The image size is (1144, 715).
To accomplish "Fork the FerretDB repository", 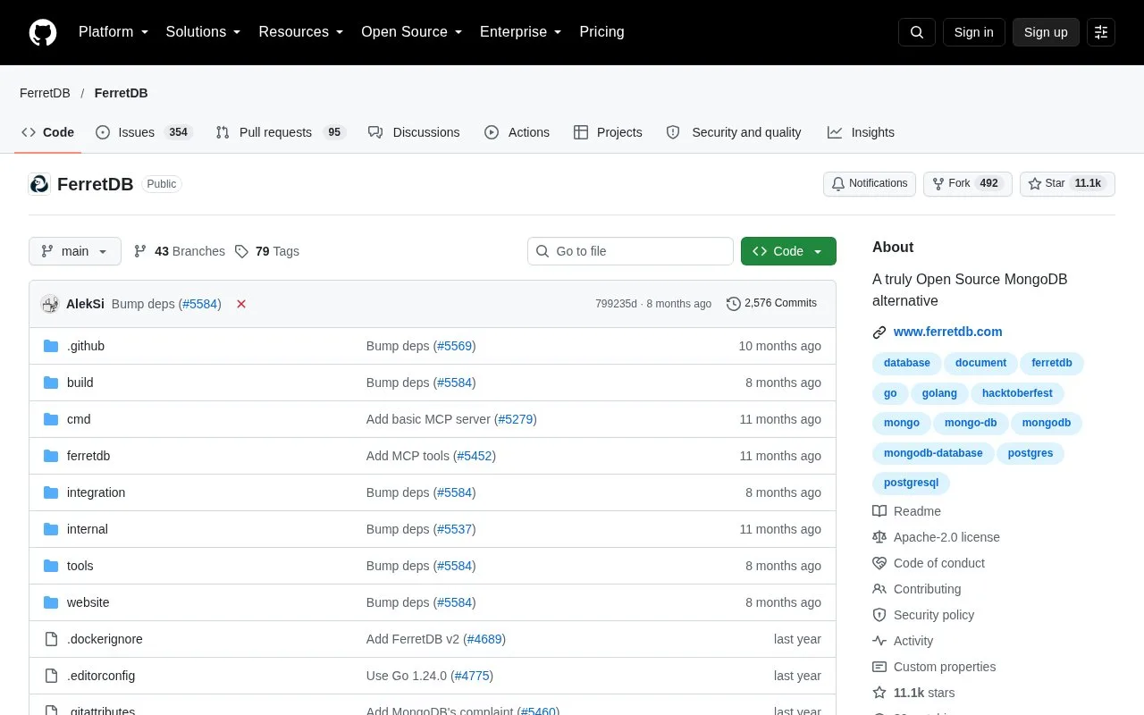I will click(x=968, y=183).
